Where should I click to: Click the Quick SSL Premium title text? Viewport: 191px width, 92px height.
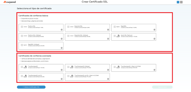[x=127, y=35]
